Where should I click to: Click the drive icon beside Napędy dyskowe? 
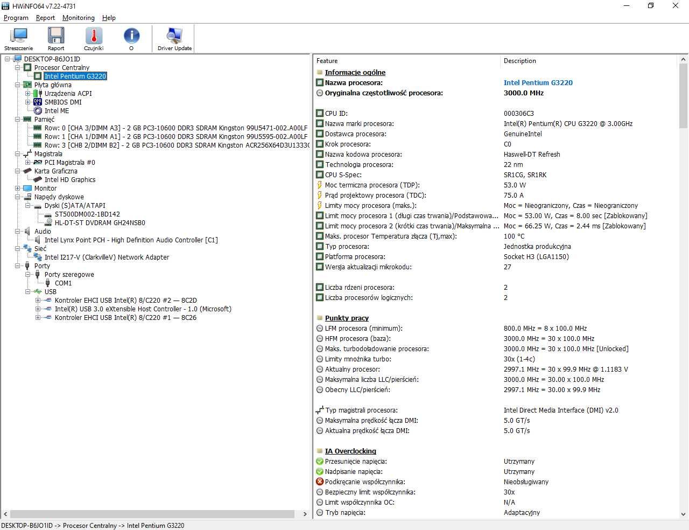(27, 197)
